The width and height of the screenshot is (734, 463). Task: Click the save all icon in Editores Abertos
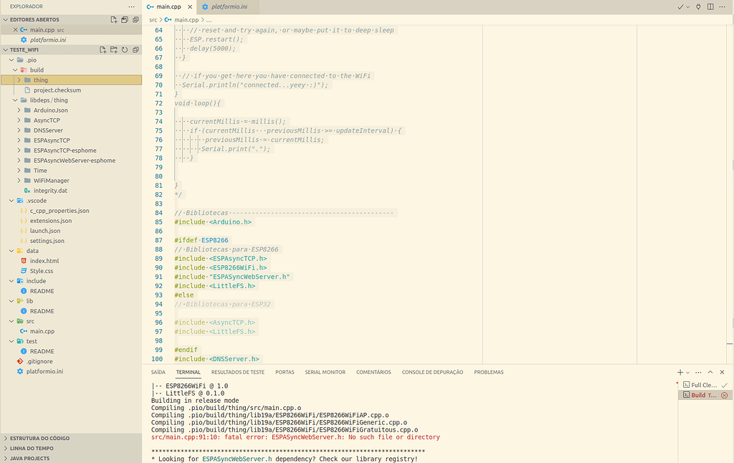tap(125, 19)
